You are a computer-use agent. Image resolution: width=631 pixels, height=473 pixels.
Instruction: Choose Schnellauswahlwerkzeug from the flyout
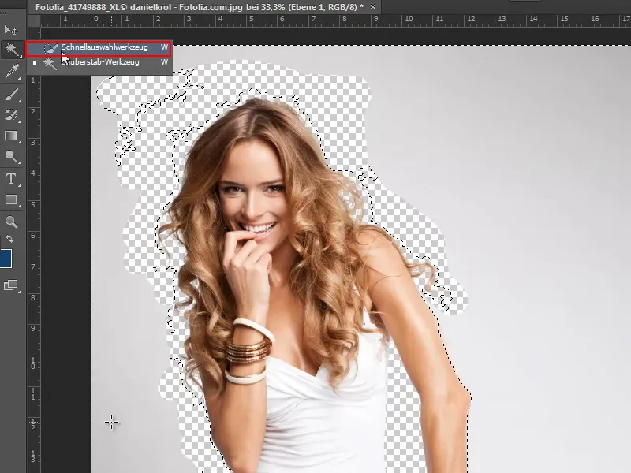[99, 48]
